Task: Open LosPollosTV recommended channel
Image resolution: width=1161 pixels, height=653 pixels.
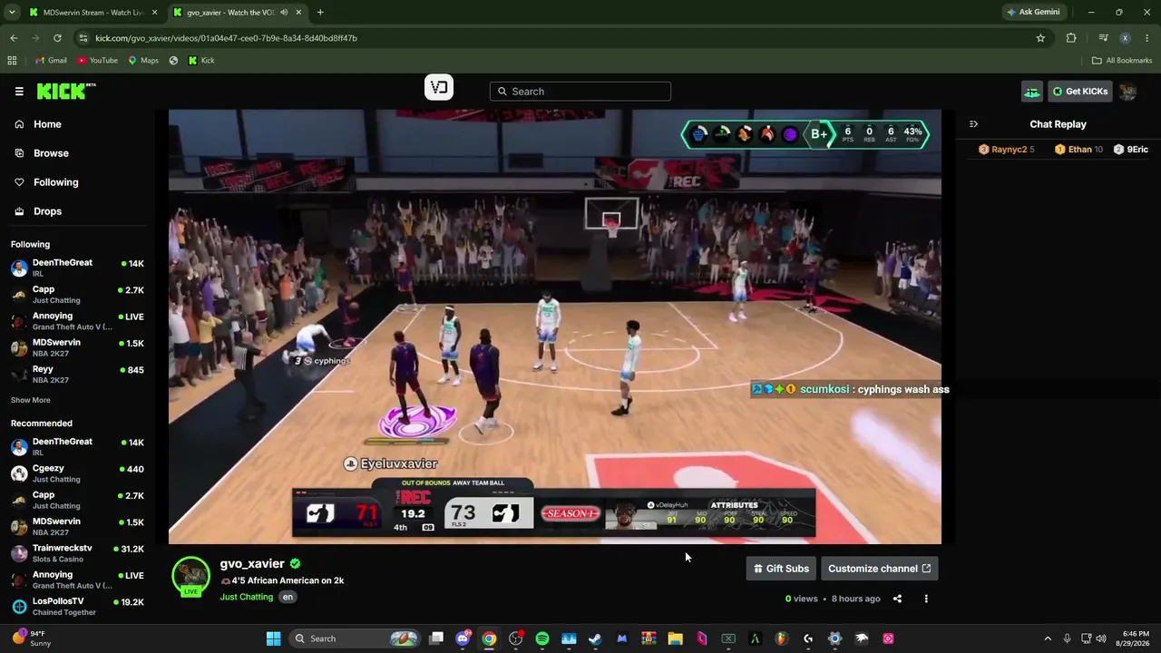Action: coord(77,606)
